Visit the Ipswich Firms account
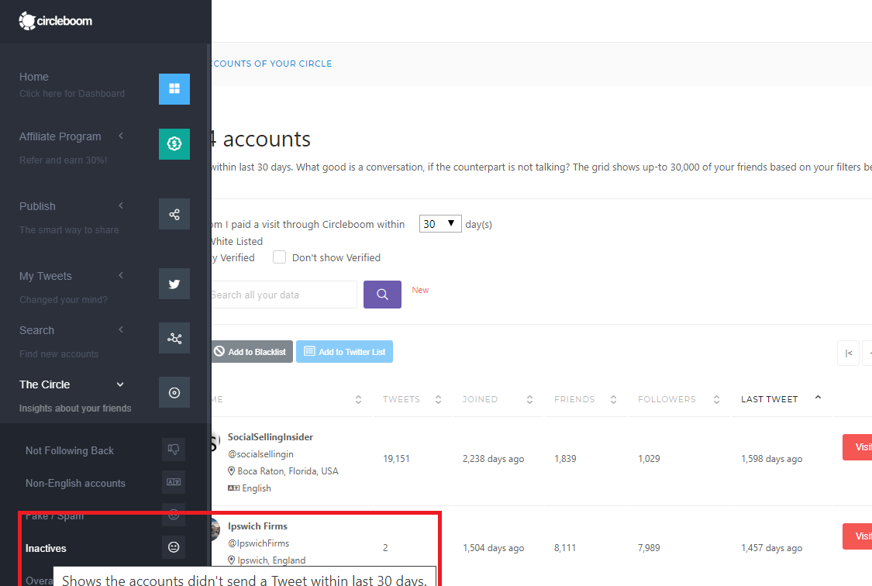The width and height of the screenshot is (872, 586). pos(857,536)
